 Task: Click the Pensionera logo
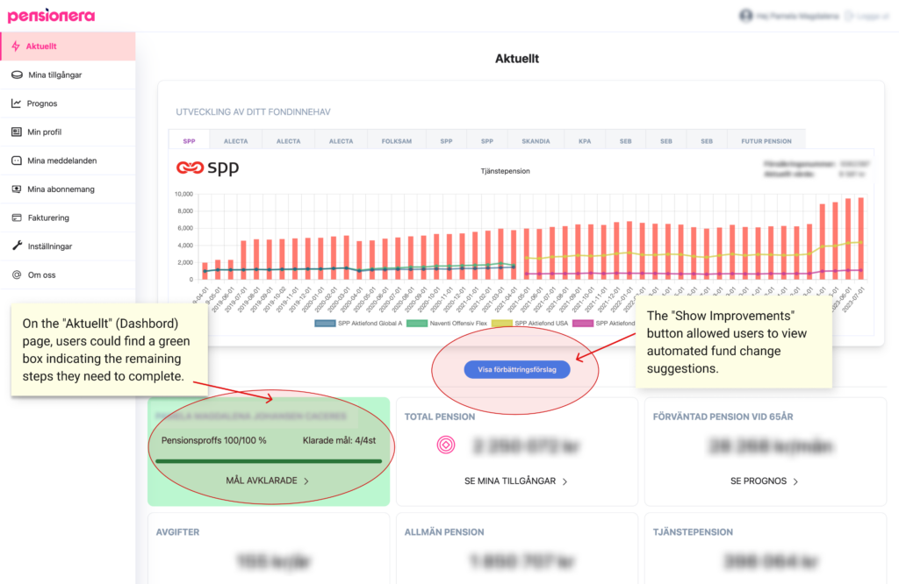tap(51, 16)
